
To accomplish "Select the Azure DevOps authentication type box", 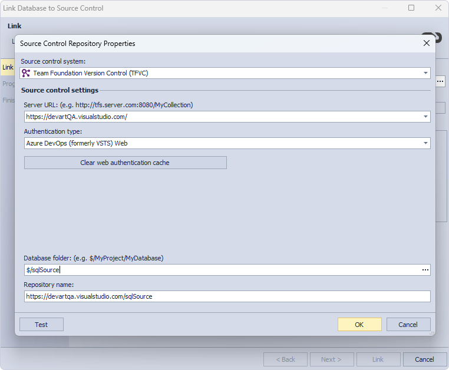I will point(227,143).
